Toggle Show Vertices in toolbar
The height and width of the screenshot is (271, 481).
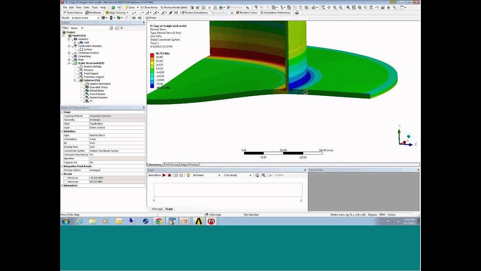73,12
